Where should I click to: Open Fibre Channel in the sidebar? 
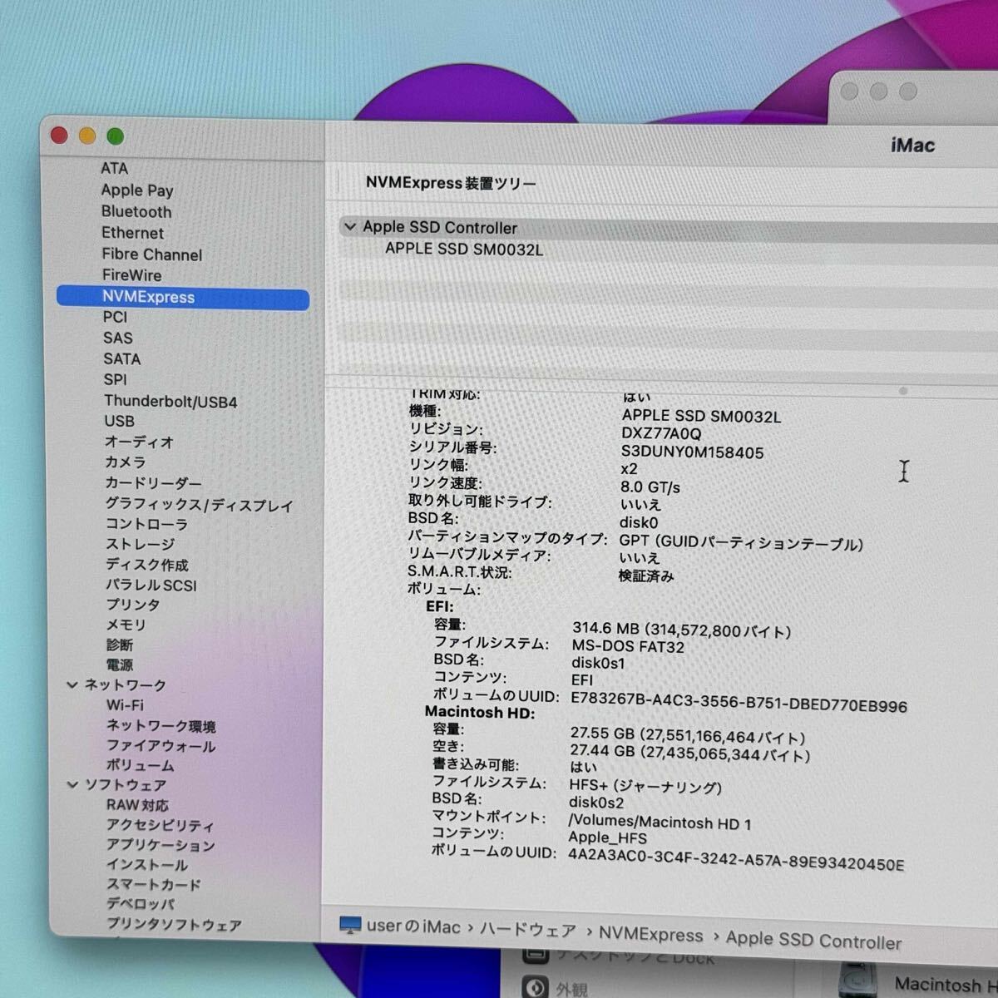tap(152, 254)
